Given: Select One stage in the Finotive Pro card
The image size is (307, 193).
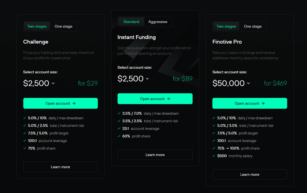Looking at the screenshot, I should (253, 26).
